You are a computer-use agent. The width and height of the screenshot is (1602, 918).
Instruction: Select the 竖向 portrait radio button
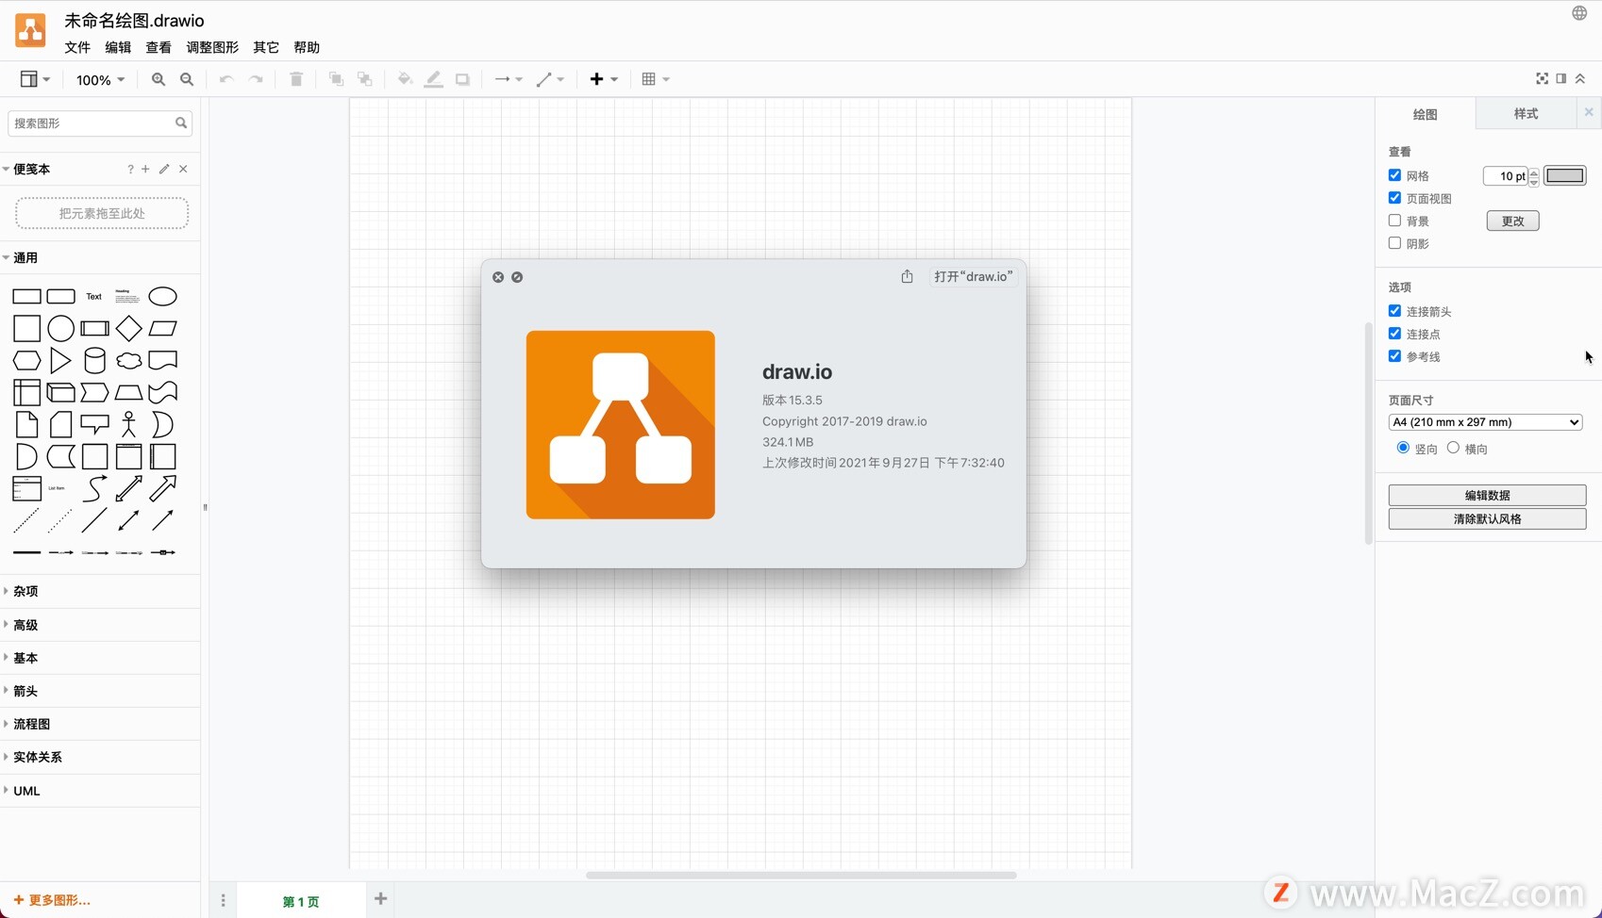coord(1403,448)
